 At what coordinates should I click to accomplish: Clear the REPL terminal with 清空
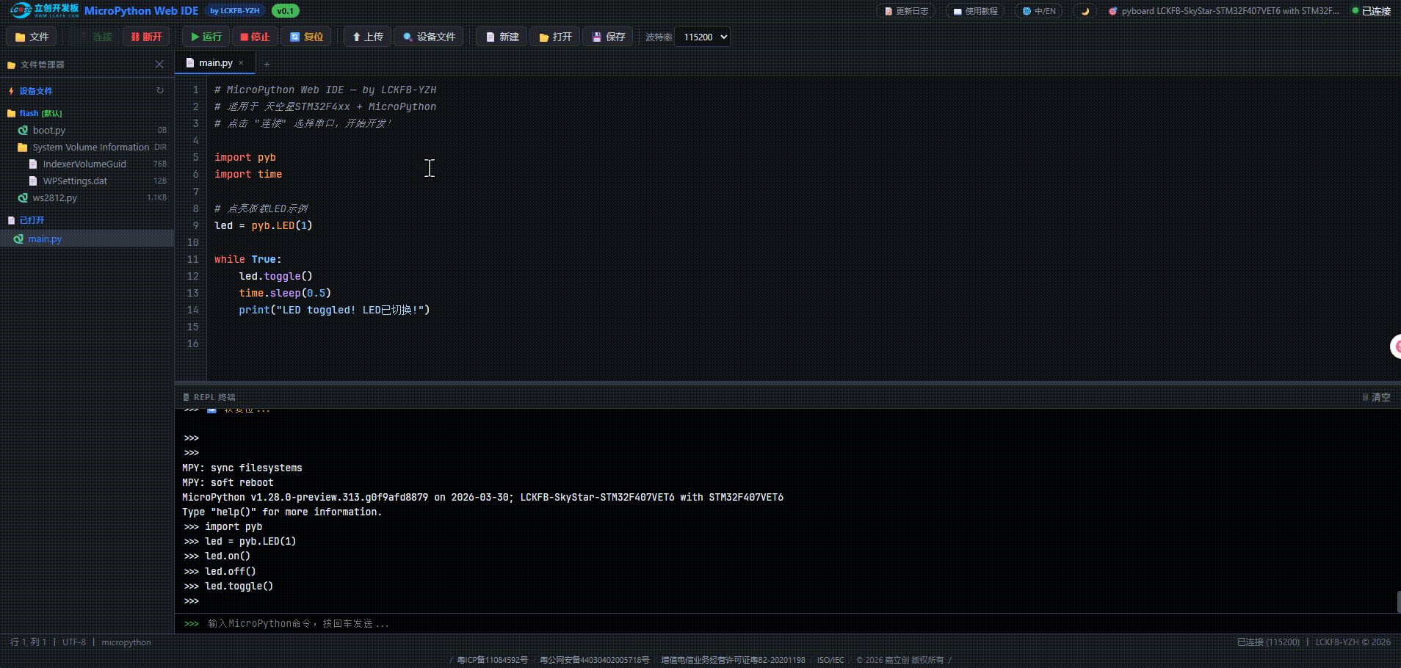pos(1377,397)
